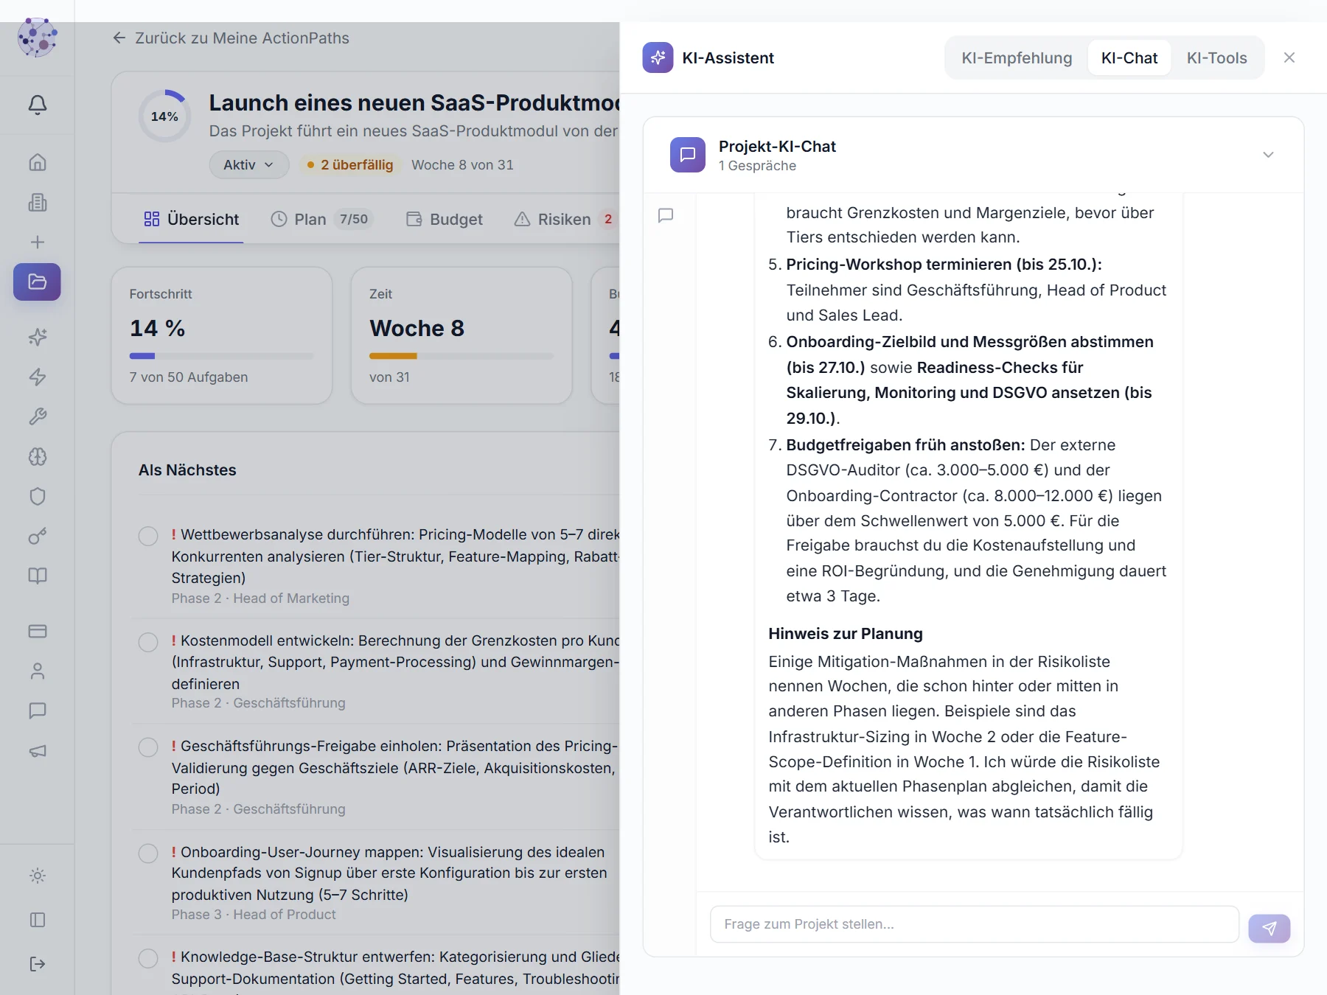Select the highlighted folder icon in the sidebar
The image size is (1327, 995).
coord(38,282)
